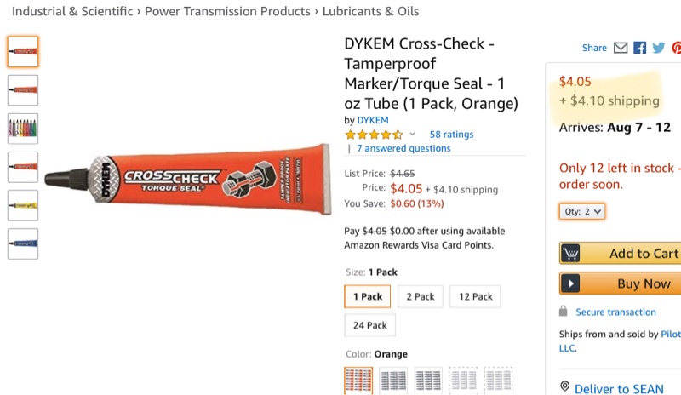Open the Deliver to SEAN location link
The width and height of the screenshot is (681, 395).
[x=619, y=389]
